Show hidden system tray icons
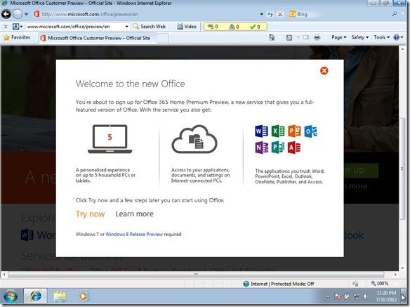Screen dimensions: 410x307 328,296
